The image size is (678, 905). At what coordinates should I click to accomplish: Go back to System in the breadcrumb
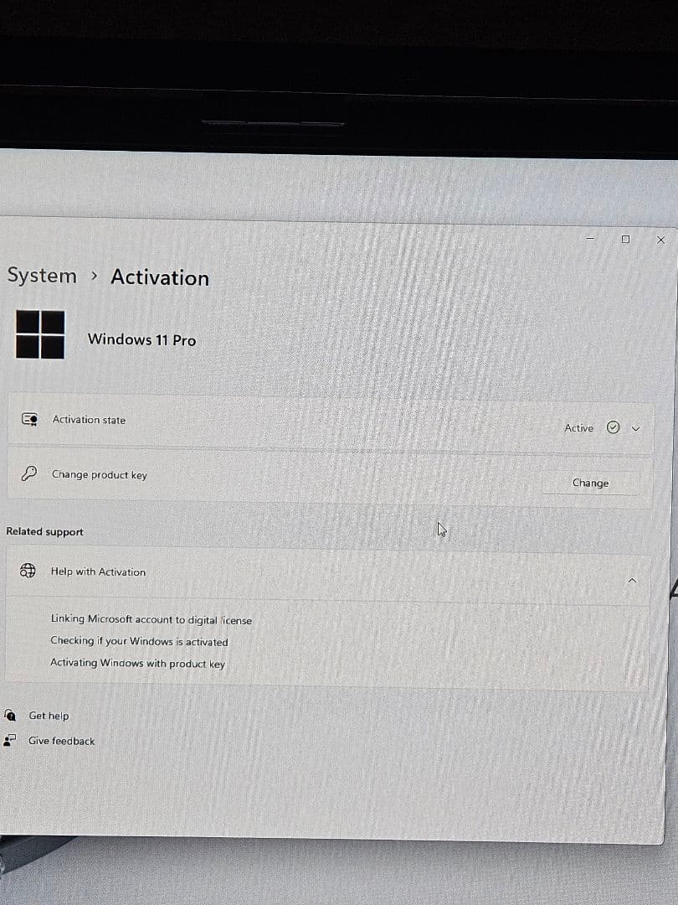point(42,276)
